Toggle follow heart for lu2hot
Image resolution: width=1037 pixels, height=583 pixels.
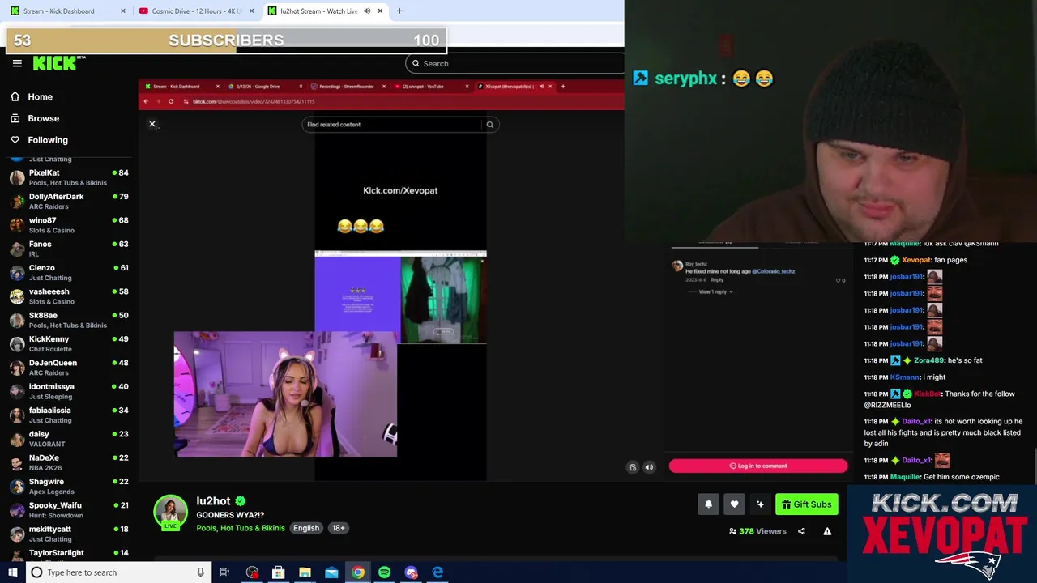(x=734, y=504)
